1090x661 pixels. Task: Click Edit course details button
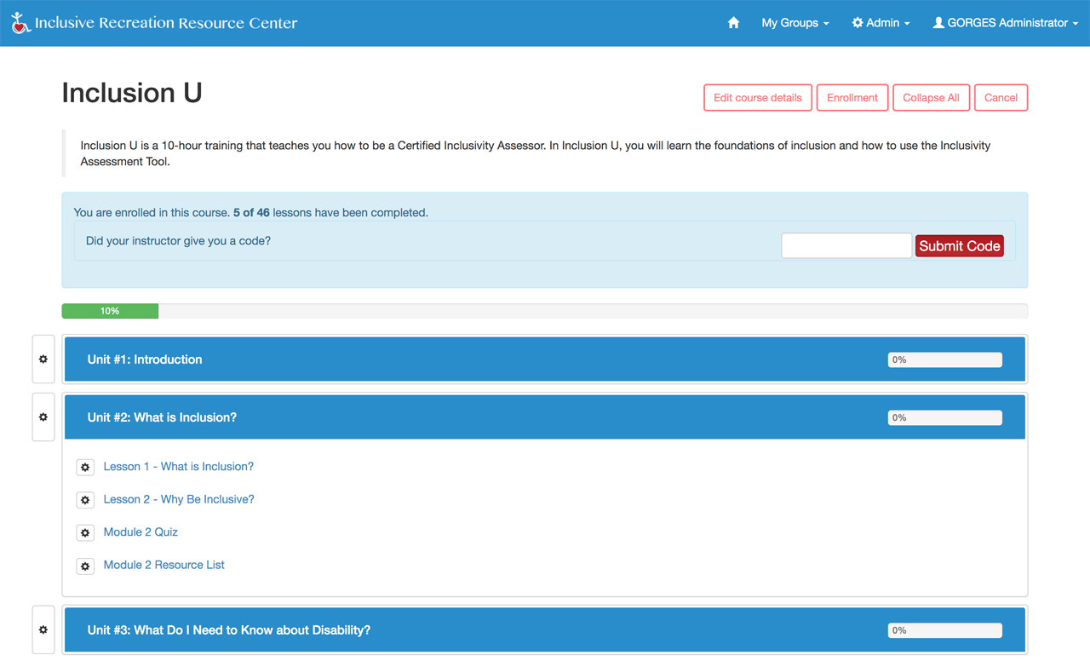click(x=758, y=97)
